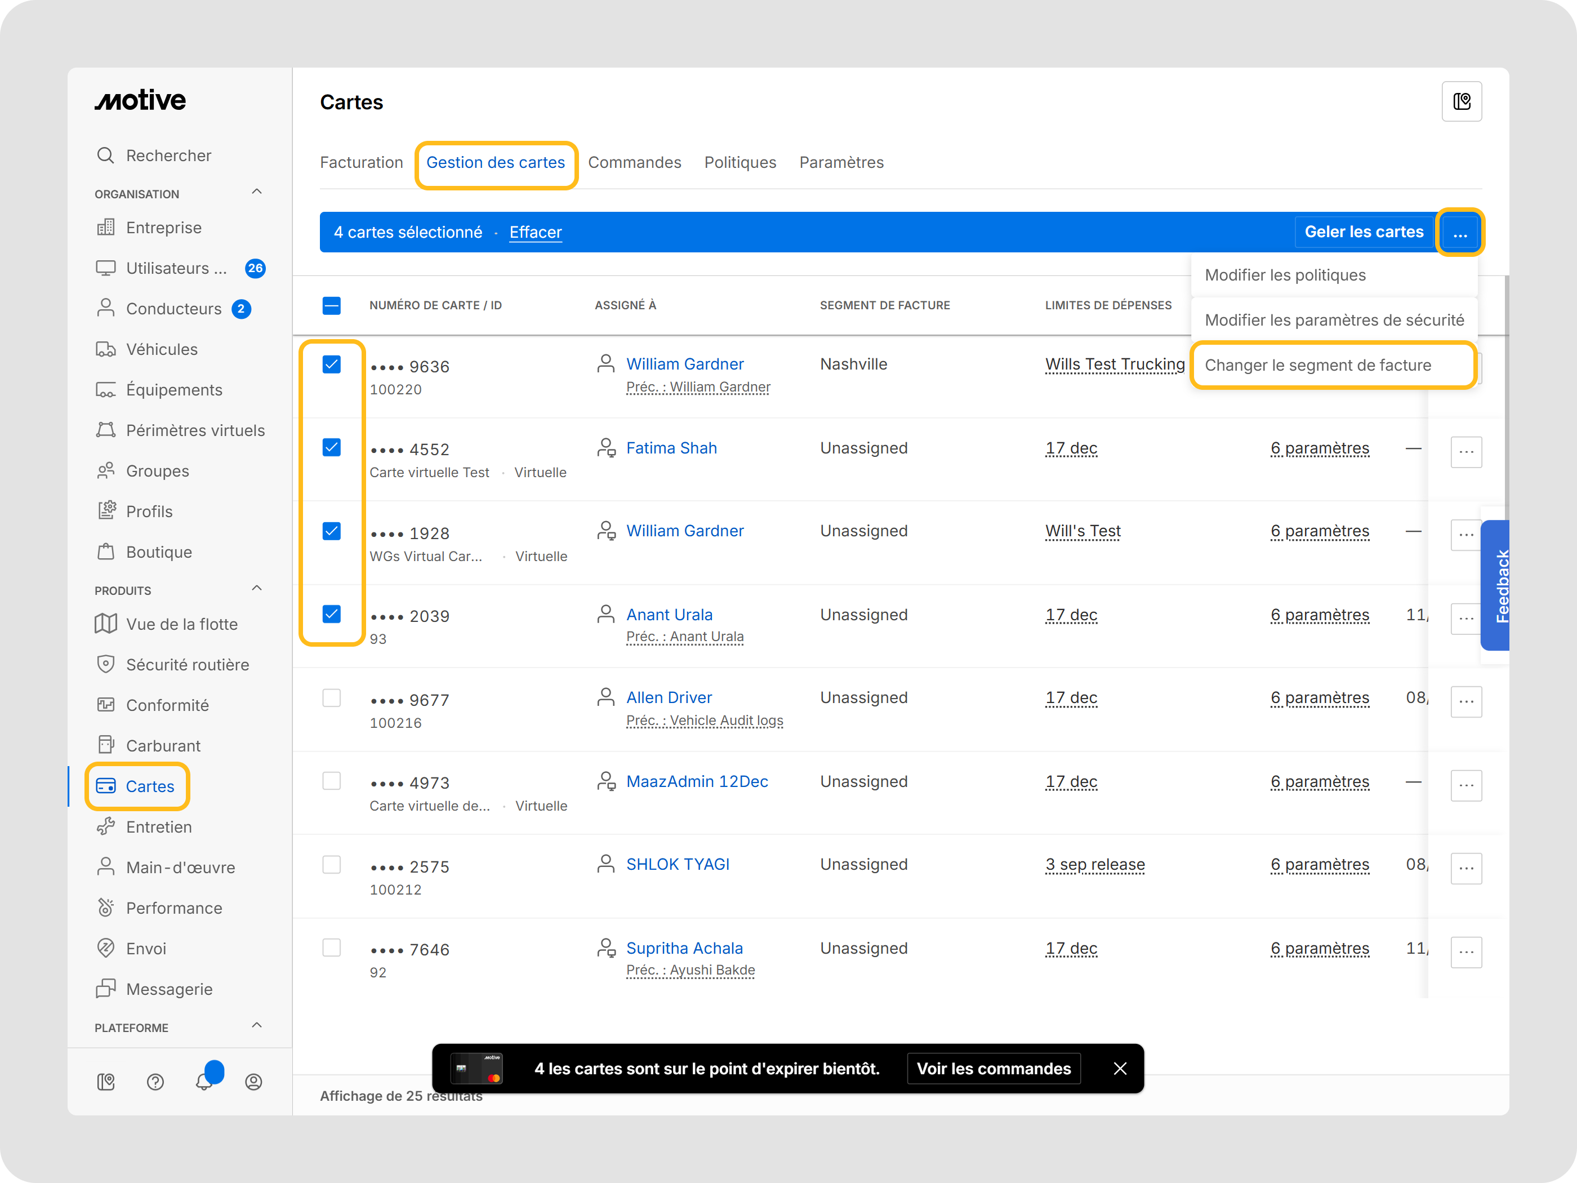Viewport: 1577px width, 1183px height.
Task: Open the Rechercher search in sidebar
Action: 154,155
